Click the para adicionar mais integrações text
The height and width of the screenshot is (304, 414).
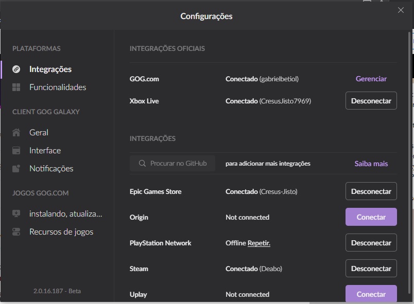point(268,164)
